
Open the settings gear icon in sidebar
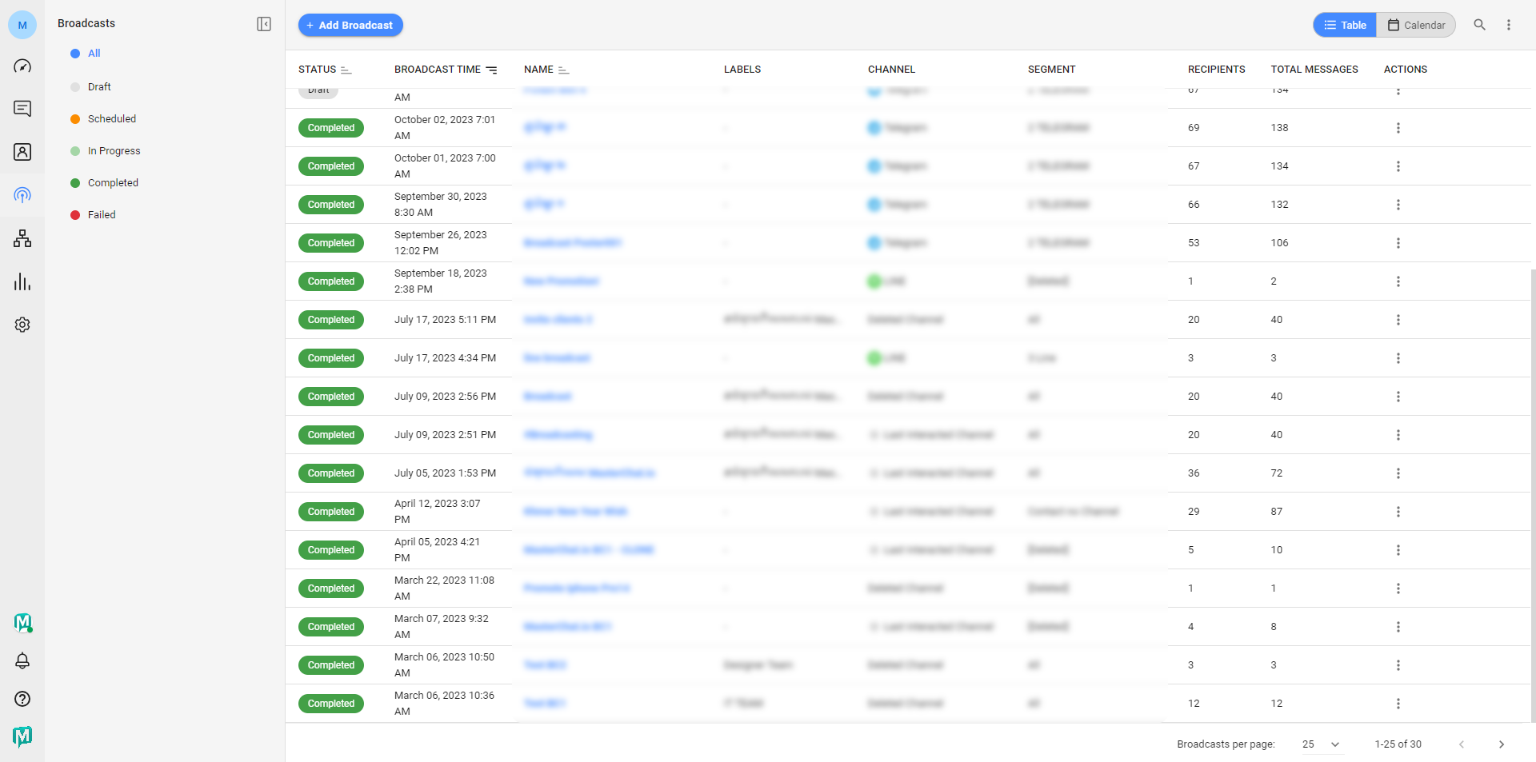click(22, 325)
